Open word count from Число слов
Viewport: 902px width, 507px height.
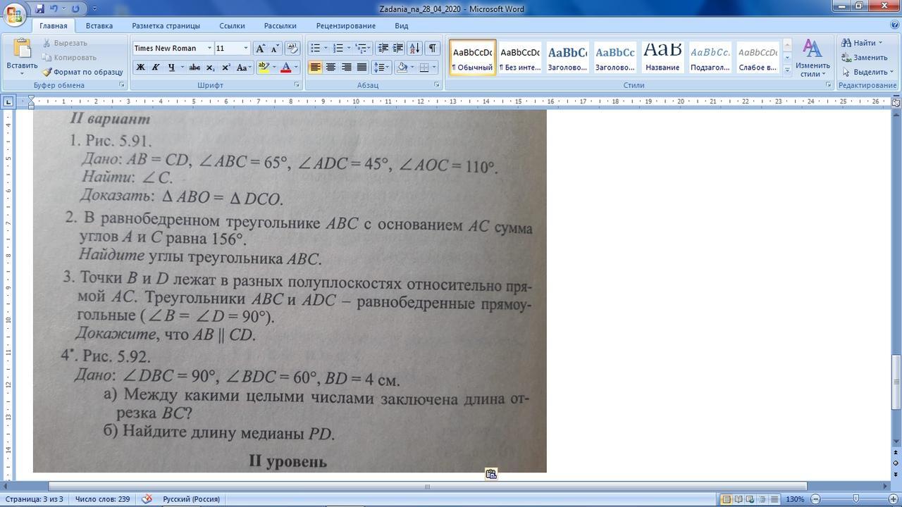(102, 499)
